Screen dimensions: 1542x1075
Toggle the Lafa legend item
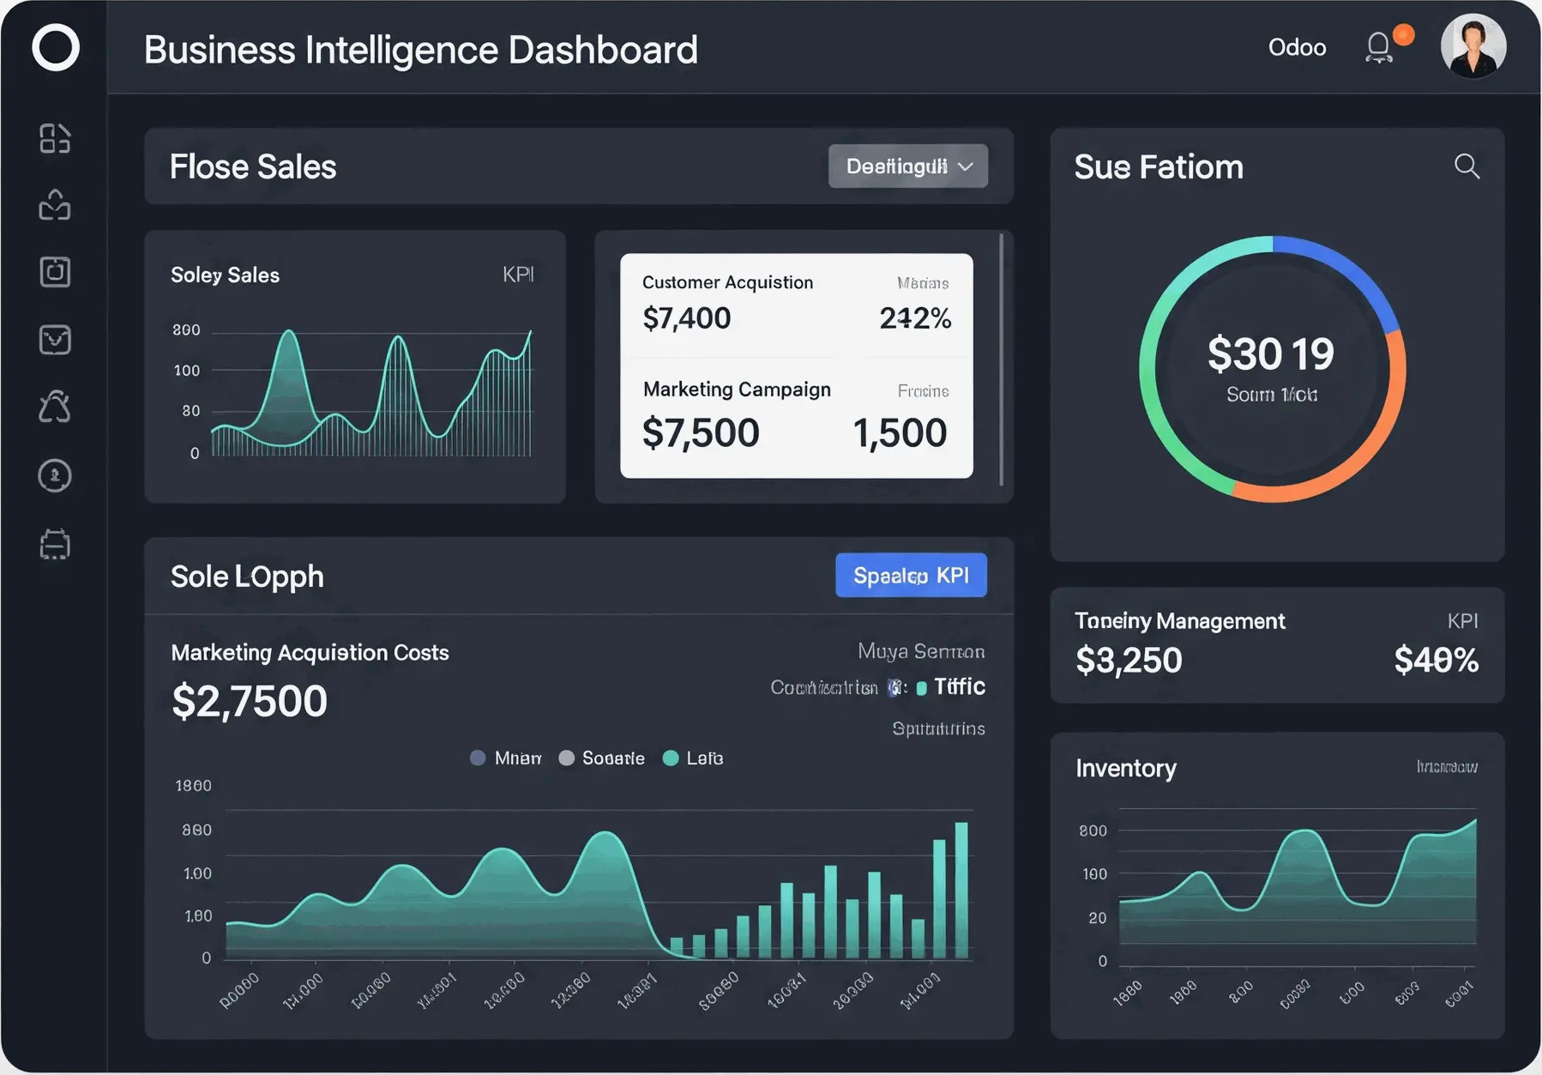[x=693, y=758]
